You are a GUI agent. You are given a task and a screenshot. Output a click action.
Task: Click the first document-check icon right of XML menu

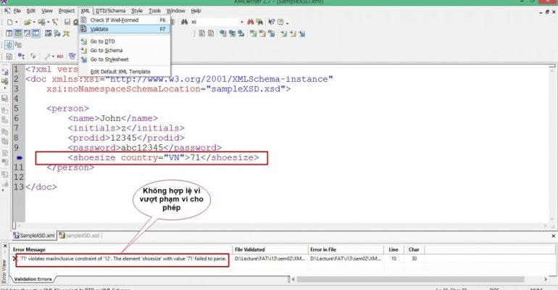pos(201,33)
